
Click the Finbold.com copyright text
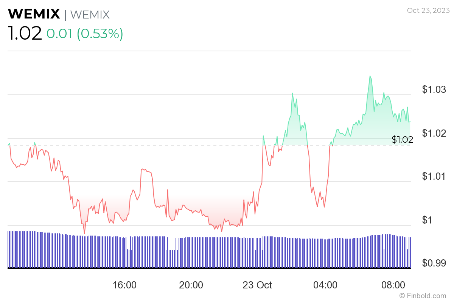(x=423, y=296)
